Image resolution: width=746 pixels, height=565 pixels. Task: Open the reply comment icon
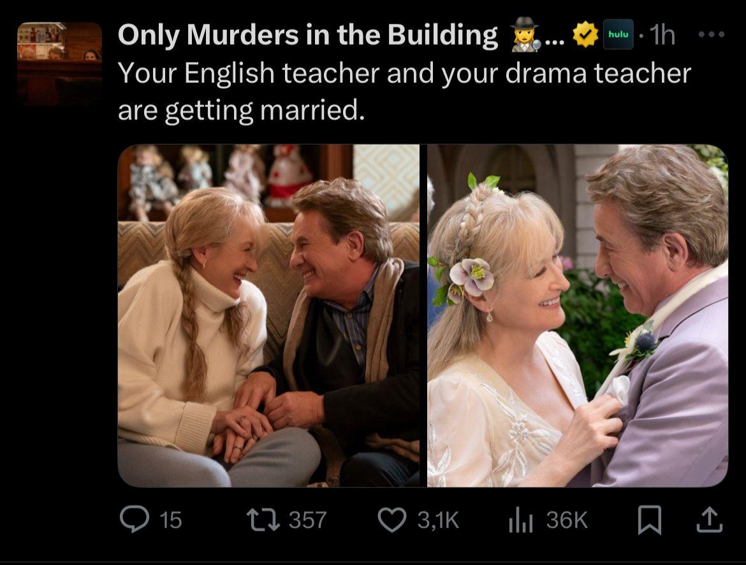coord(134,519)
